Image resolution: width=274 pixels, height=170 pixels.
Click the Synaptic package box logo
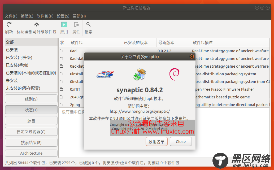[x=140, y=74]
